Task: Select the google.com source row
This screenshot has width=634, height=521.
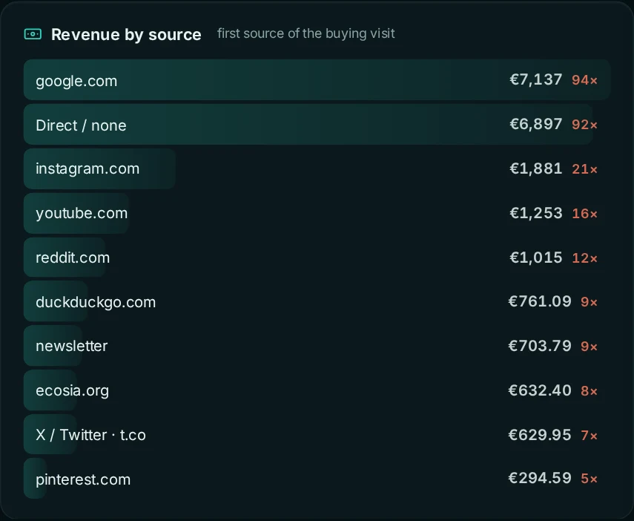Action: [317, 79]
